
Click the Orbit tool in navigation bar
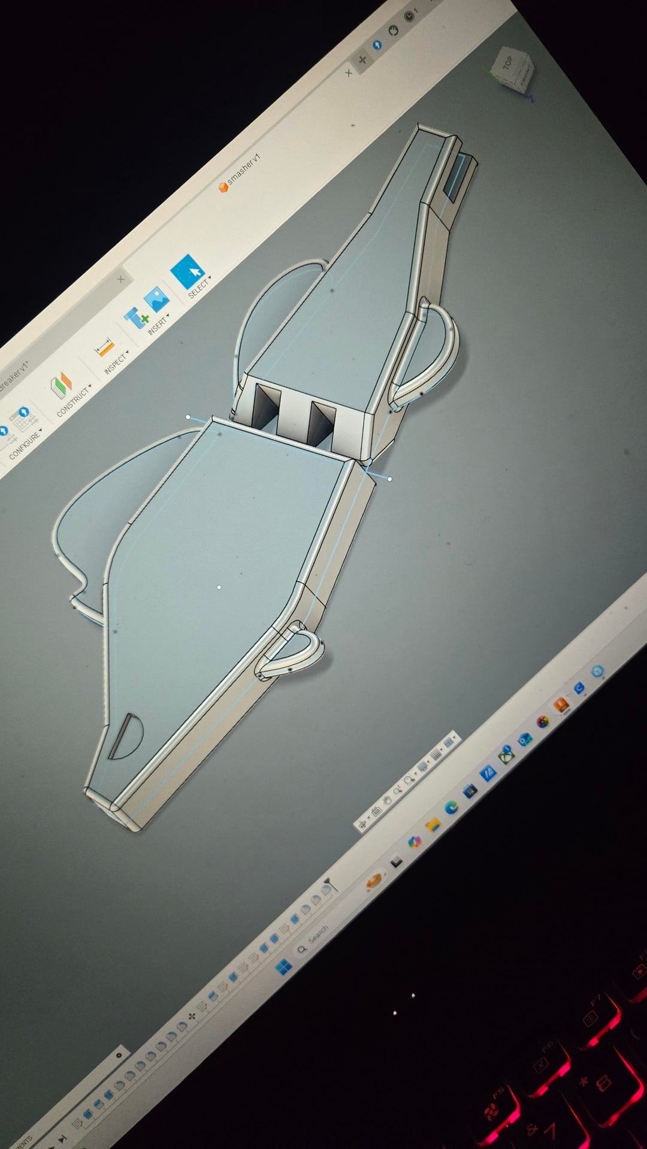coord(362,825)
